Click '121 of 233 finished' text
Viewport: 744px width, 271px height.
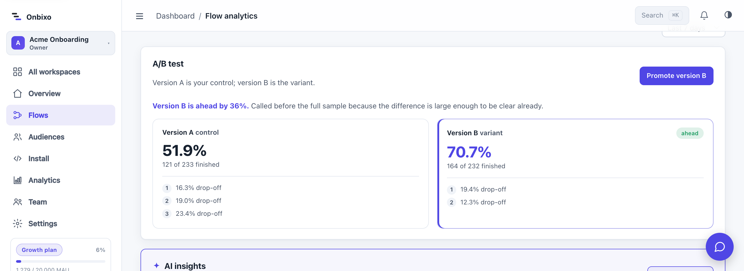tap(191, 164)
